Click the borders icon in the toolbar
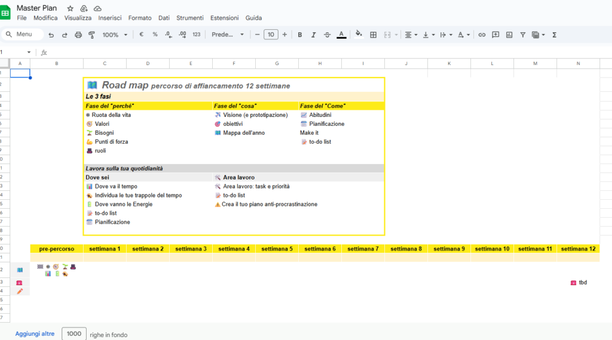The width and height of the screenshot is (612, 340). point(373,35)
